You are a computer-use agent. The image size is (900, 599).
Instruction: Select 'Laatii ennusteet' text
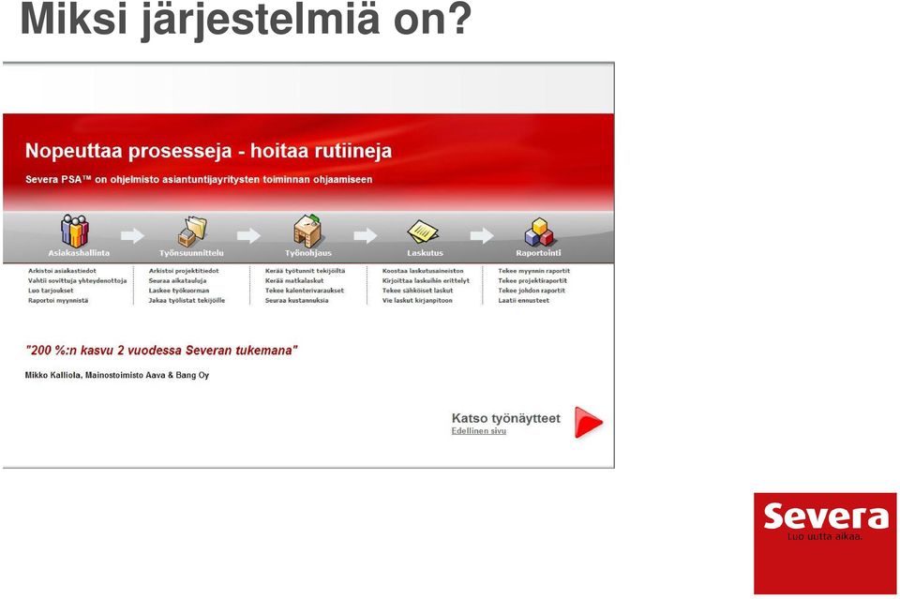pos(523,300)
